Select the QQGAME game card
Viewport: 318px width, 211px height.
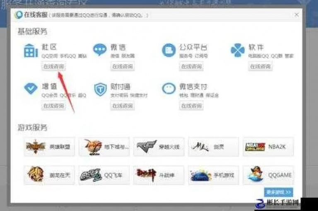coord(268,175)
